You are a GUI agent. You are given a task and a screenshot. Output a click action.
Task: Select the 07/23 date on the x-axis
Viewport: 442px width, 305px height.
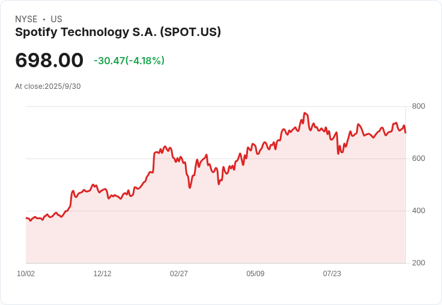(x=332, y=274)
